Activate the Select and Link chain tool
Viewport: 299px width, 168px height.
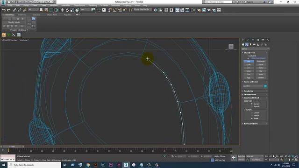(14, 10)
